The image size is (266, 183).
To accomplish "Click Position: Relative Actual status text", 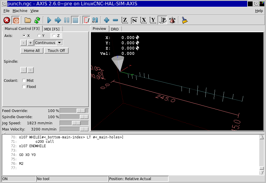I will (x=130, y=179).
